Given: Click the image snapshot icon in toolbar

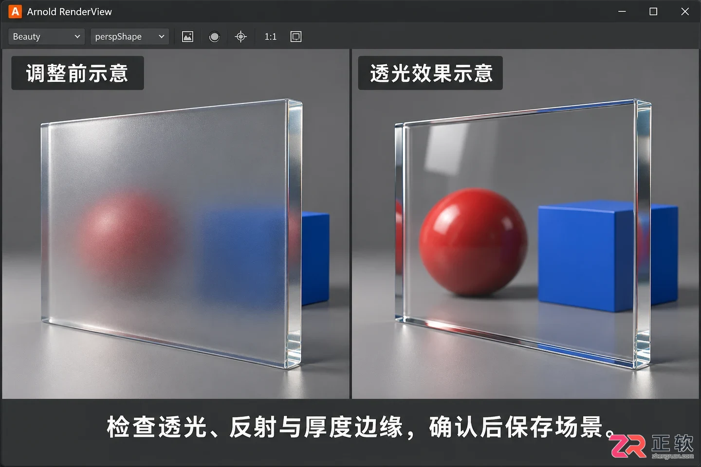Looking at the screenshot, I should (x=187, y=36).
